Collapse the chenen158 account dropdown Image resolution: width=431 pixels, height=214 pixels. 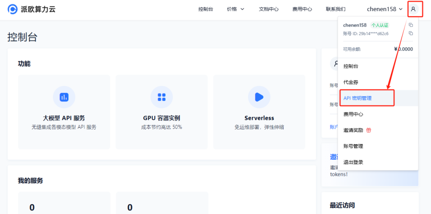385,9
